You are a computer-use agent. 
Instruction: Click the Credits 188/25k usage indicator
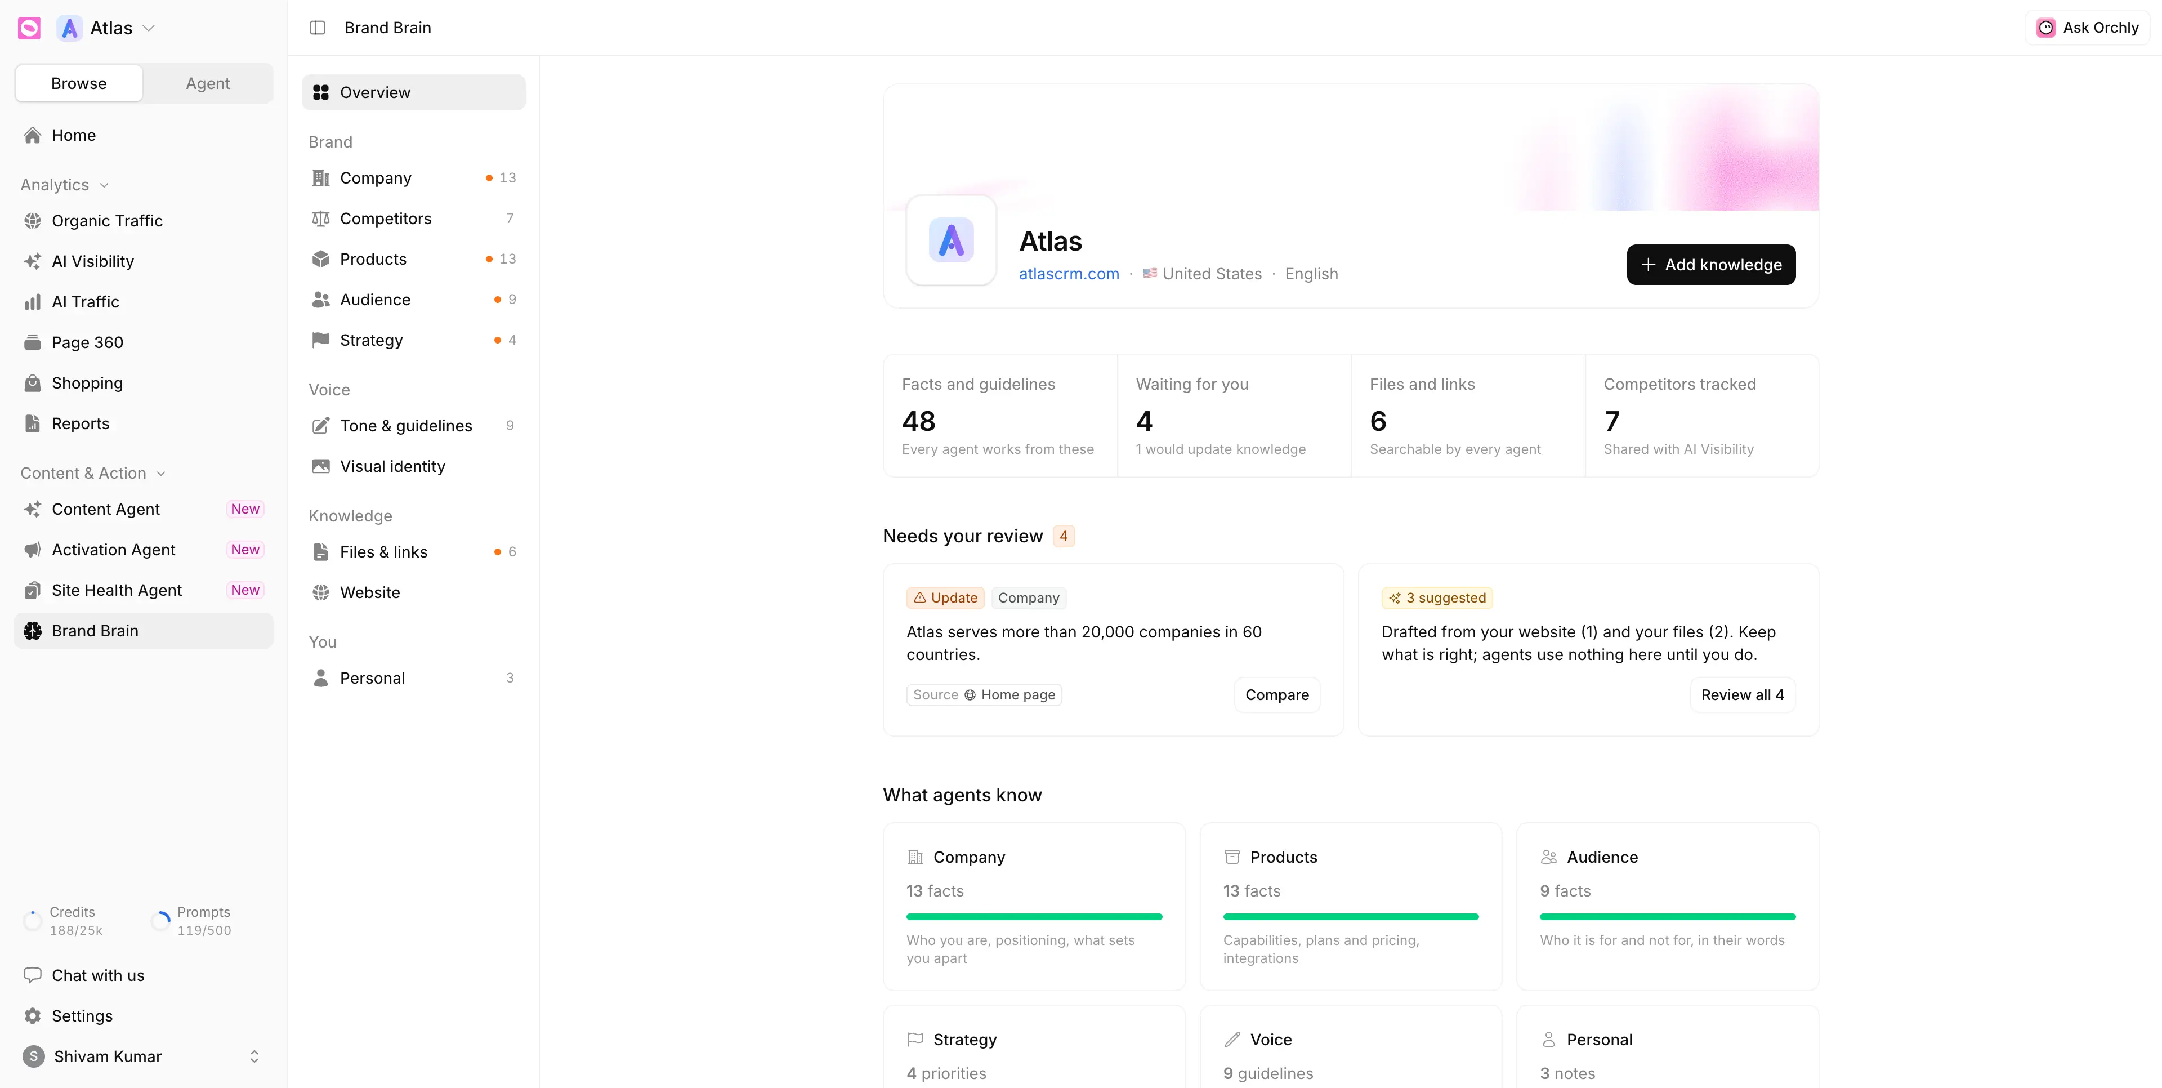(63, 921)
